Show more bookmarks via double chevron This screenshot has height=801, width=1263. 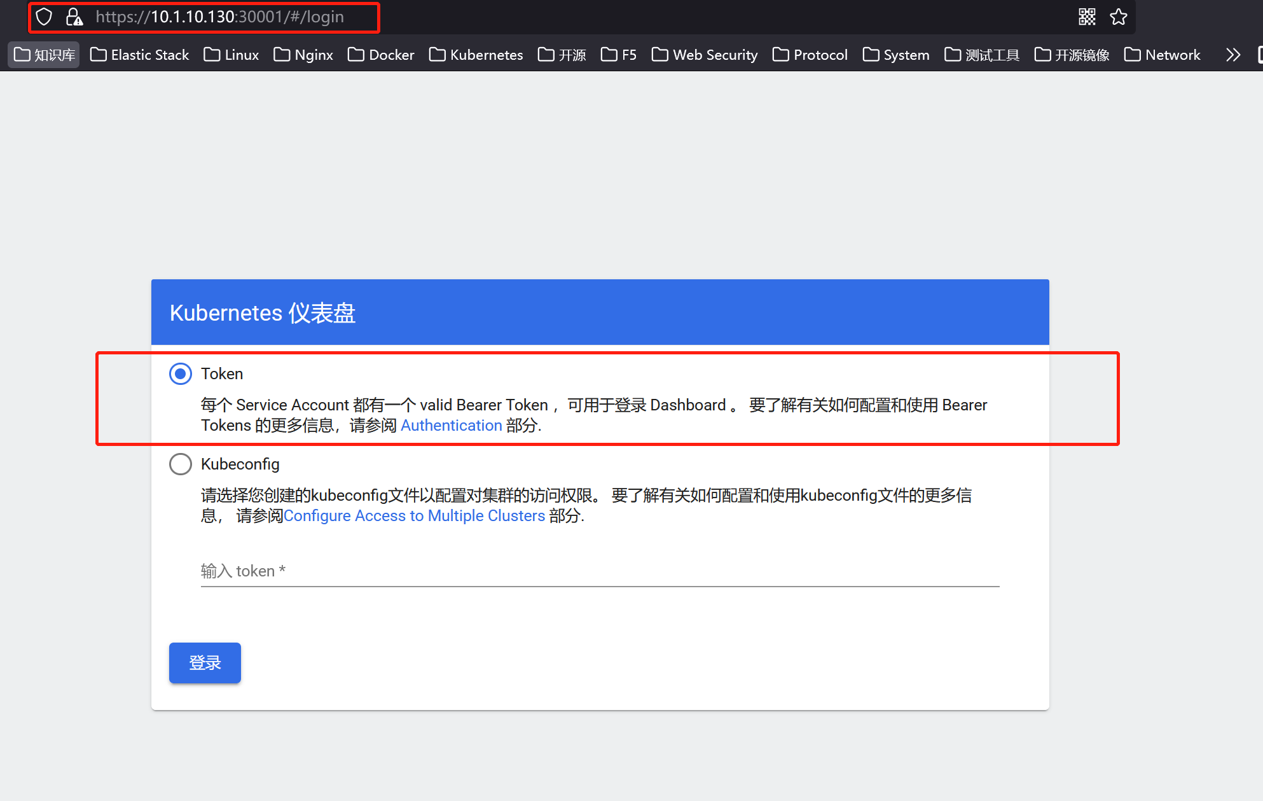[1233, 55]
